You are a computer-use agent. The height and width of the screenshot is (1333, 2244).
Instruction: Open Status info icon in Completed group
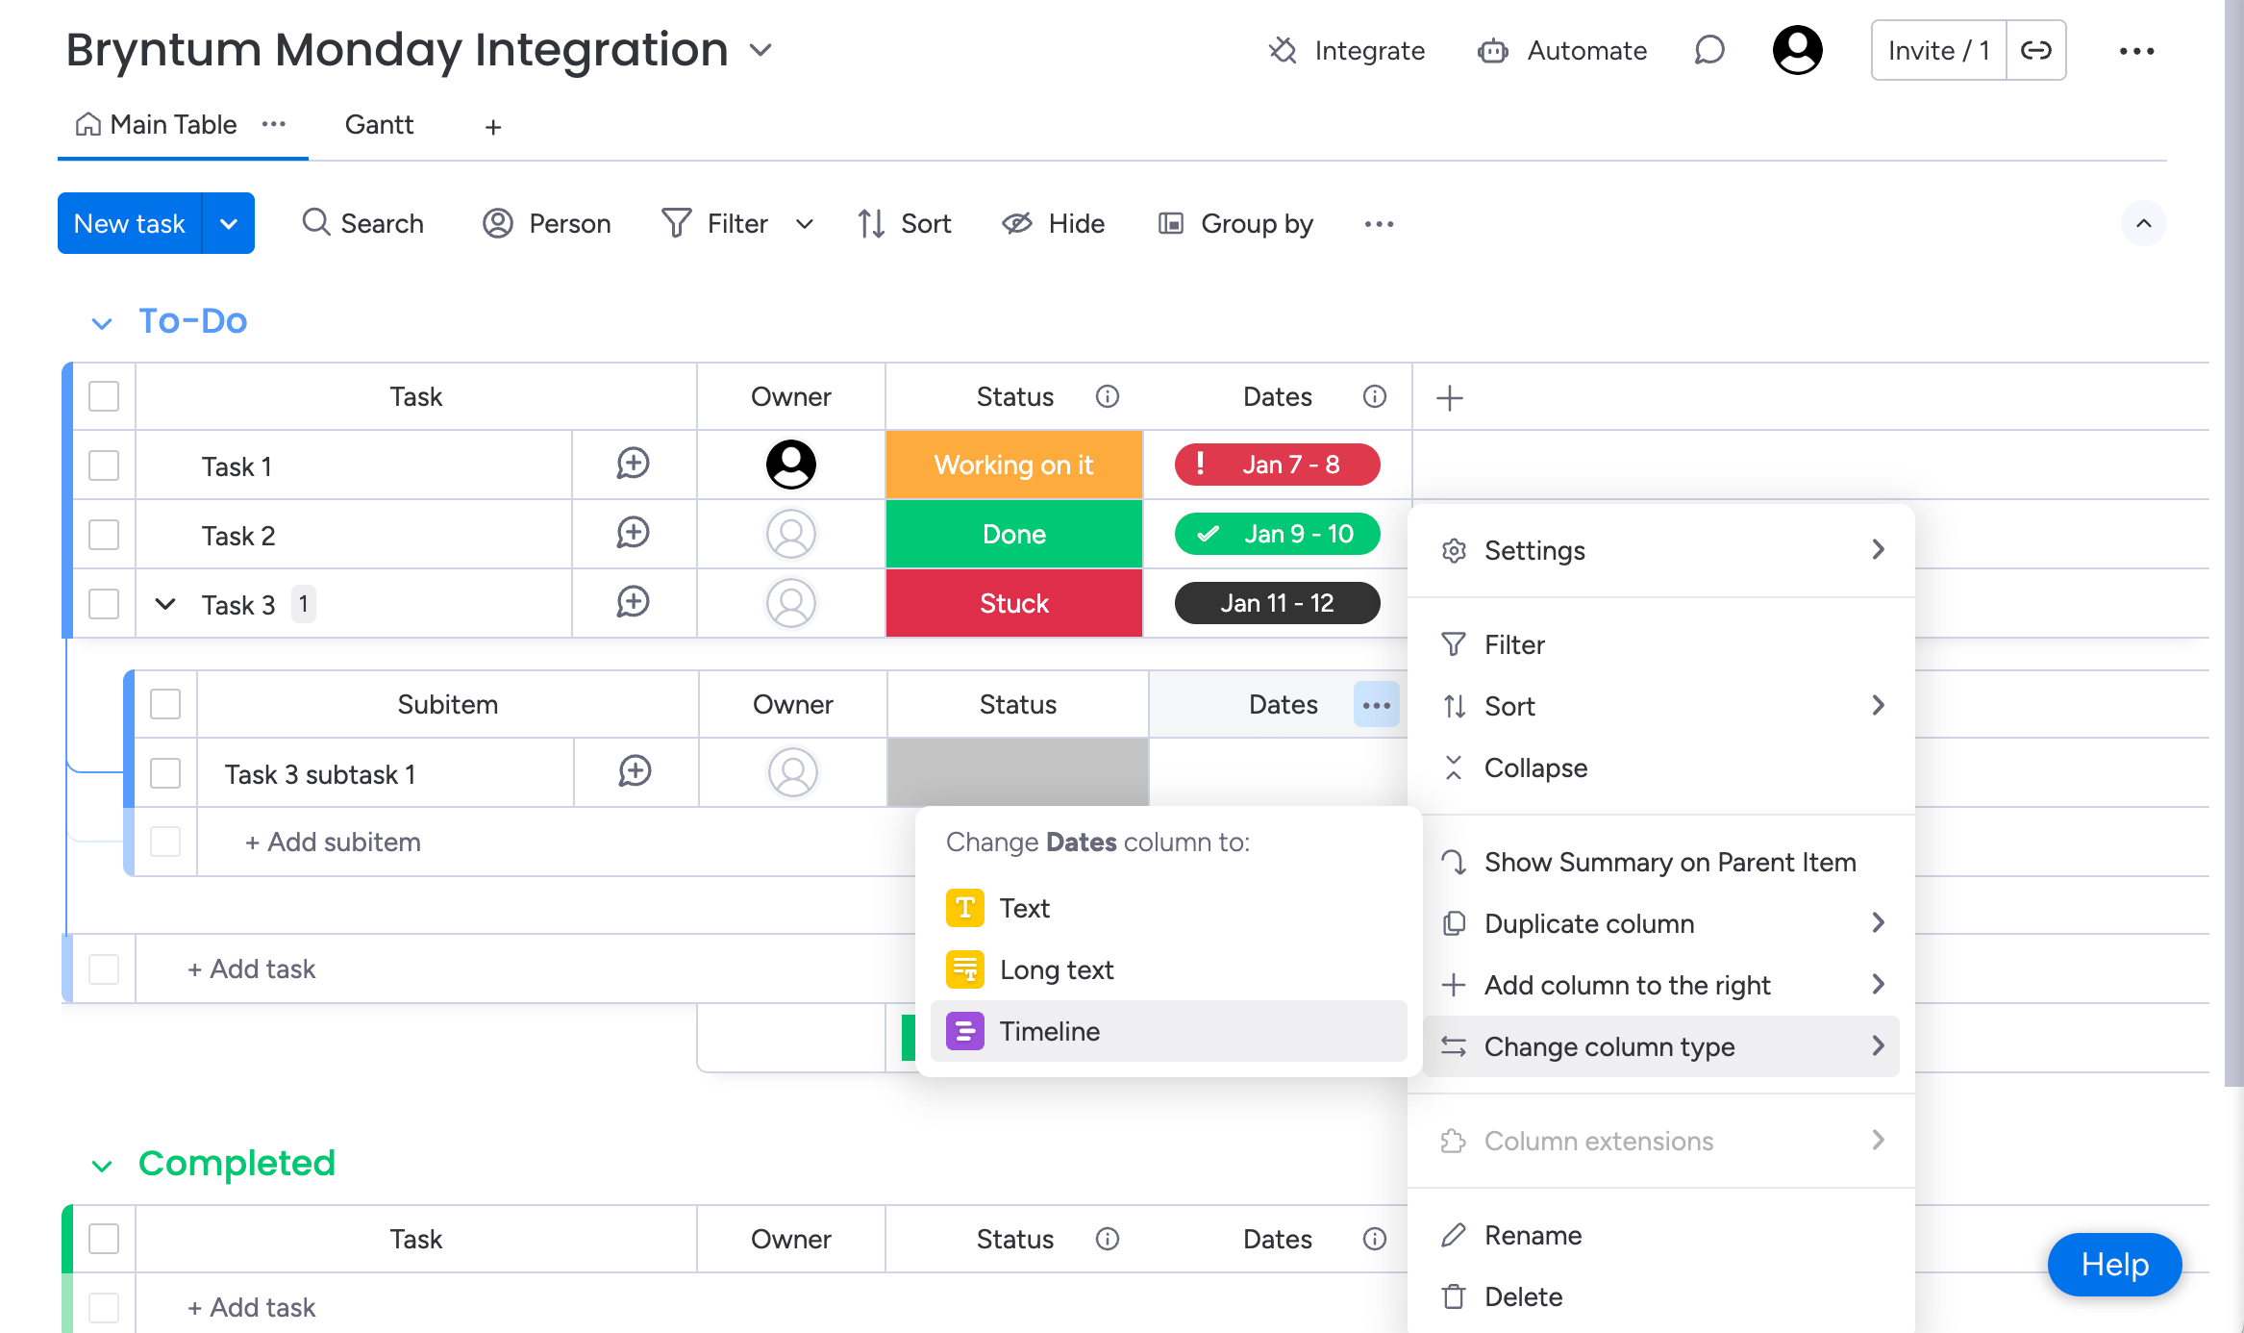point(1108,1239)
